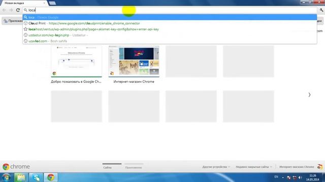
Task: Go to next page with right chevron
Action: pyautogui.click(x=309, y=95)
